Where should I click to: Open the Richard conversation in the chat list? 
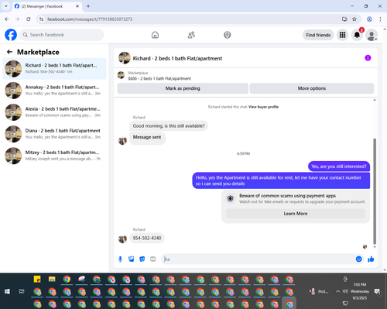coord(54,69)
